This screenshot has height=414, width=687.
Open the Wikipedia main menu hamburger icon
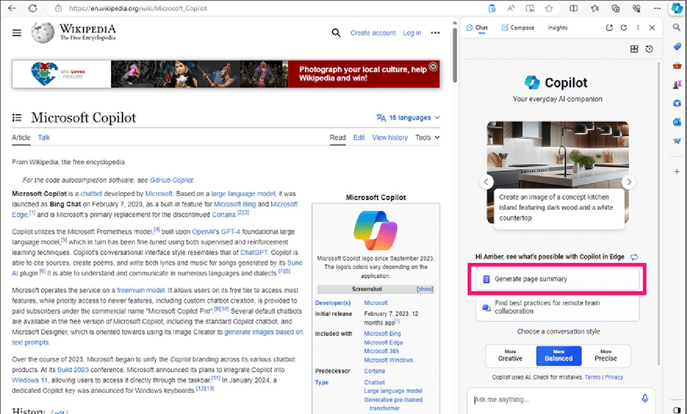point(17,33)
